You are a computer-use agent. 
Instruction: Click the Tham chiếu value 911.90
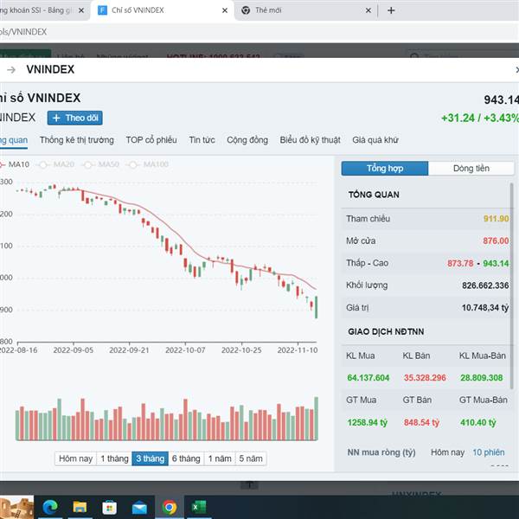[496, 219]
